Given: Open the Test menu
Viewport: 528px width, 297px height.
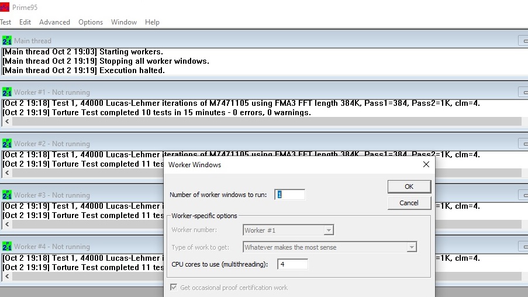Looking at the screenshot, I should 5,22.
